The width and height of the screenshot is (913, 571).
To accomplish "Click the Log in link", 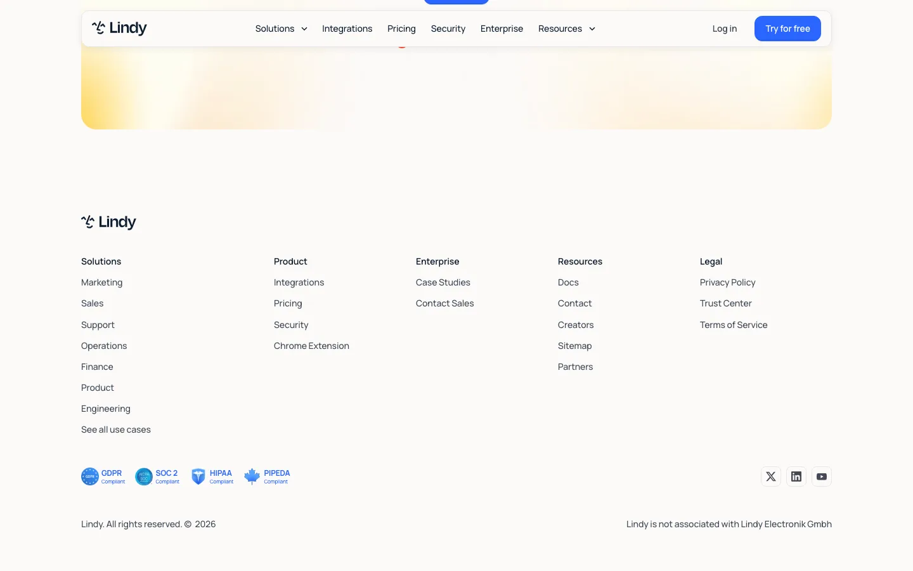I will click(724, 29).
